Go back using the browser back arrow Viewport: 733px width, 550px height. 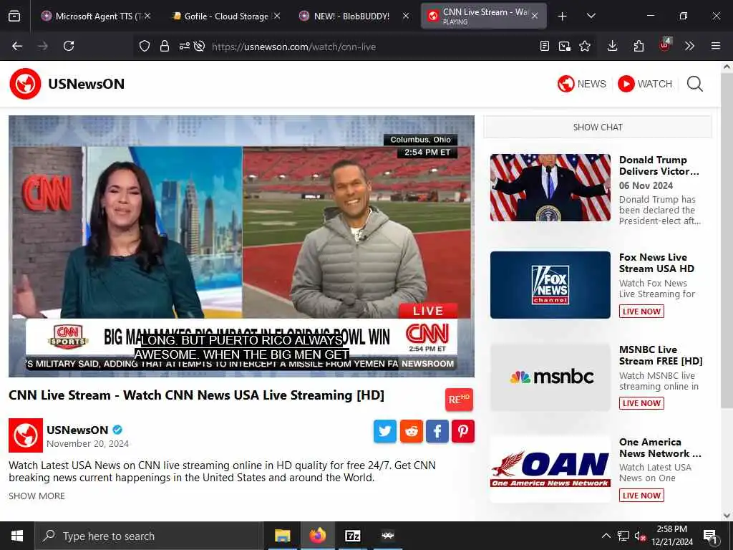tap(17, 46)
